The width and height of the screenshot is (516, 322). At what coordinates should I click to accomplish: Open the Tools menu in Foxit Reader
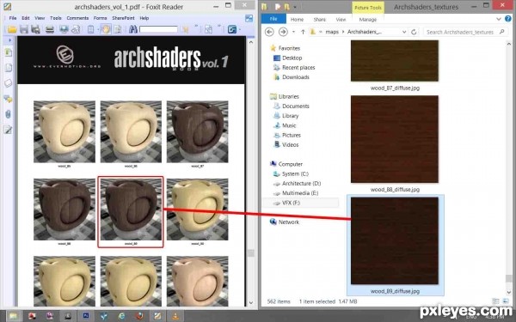tap(56, 18)
